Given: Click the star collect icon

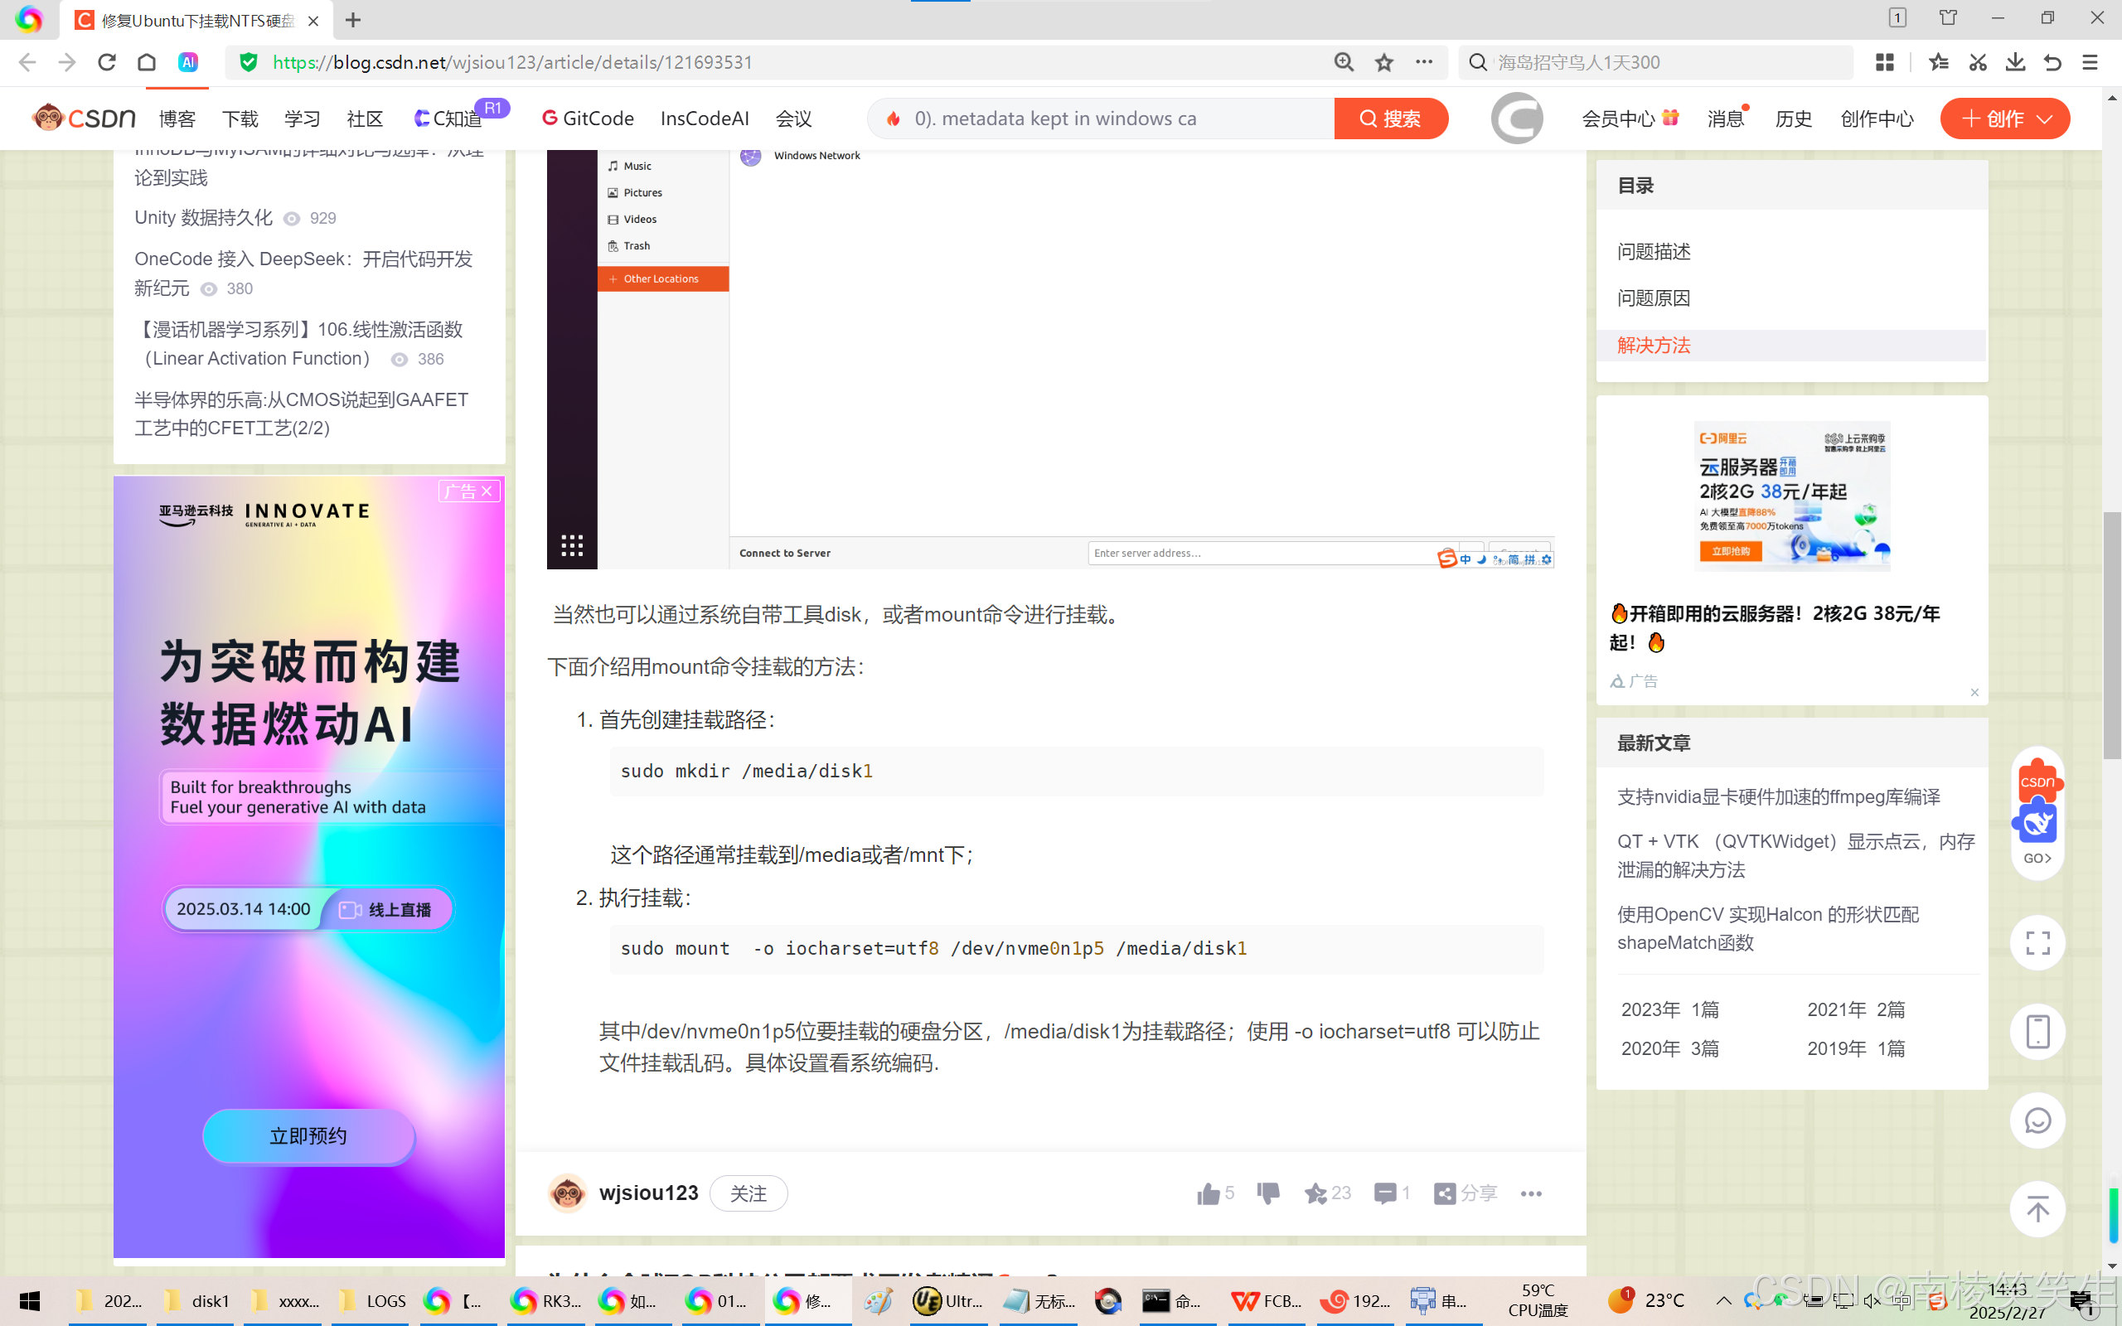Looking at the screenshot, I should (1315, 1193).
